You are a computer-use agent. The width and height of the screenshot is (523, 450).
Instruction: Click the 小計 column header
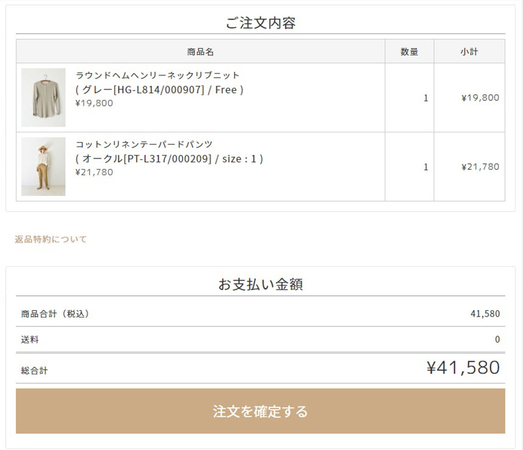[469, 51]
